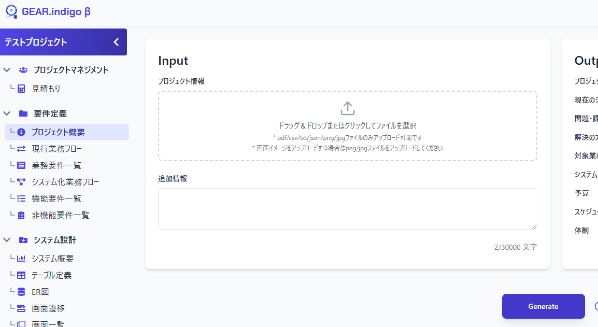This screenshot has width=598, height=327.
Task: Click the 体制 item in Output panel
Action: tap(581, 231)
